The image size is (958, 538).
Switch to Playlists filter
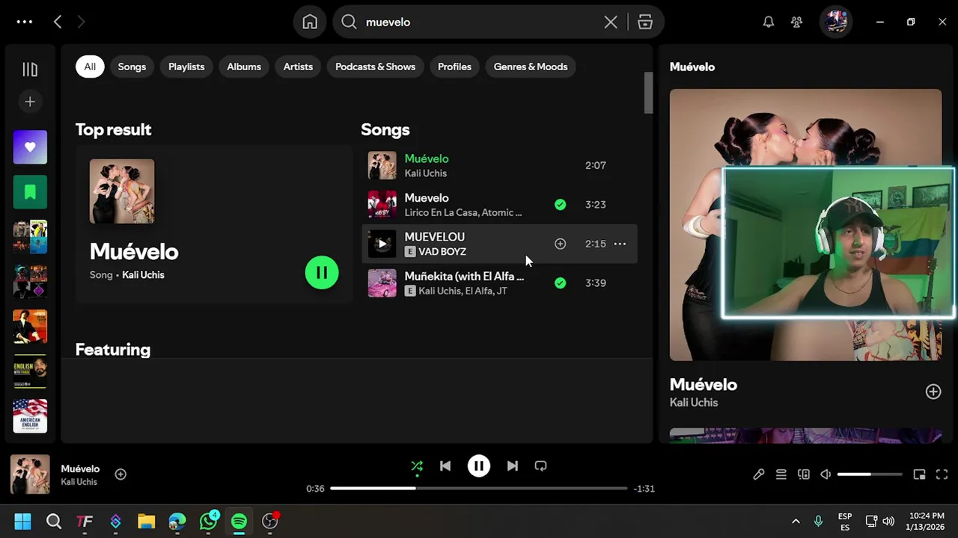(186, 67)
